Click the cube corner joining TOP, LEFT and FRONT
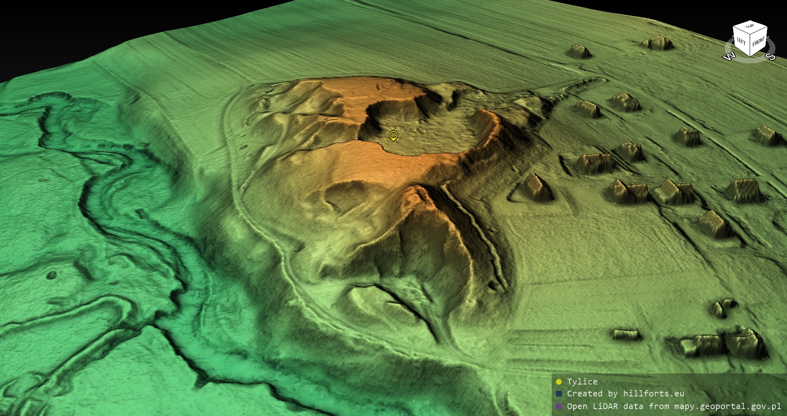Image resolution: width=787 pixels, height=416 pixels. pos(750,34)
